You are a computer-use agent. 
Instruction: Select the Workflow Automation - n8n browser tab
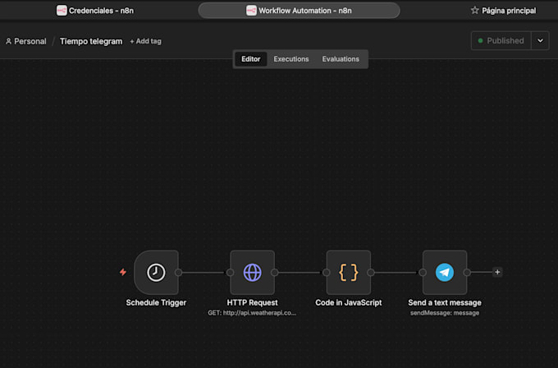[x=299, y=11]
